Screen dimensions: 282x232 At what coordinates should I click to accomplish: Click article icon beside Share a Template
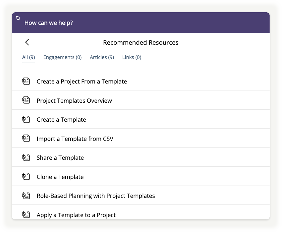pyautogui.click(x=26, y=157)
